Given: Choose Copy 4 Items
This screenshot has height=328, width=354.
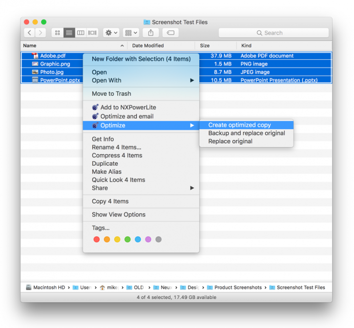Looking at the screenshot, I should tap(141, 201).
